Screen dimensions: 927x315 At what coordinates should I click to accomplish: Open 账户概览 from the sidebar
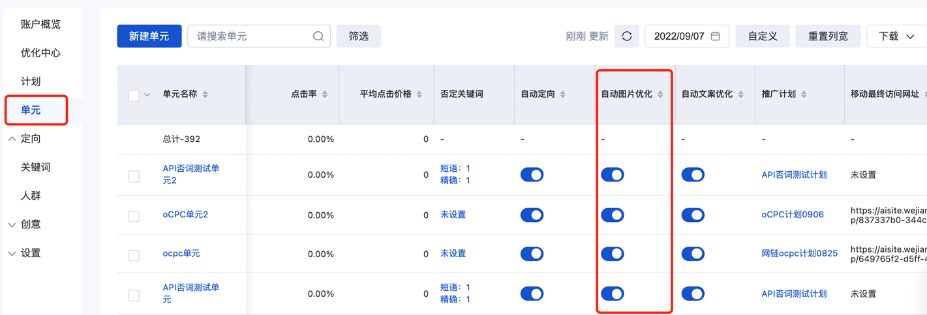click(40, 24)
